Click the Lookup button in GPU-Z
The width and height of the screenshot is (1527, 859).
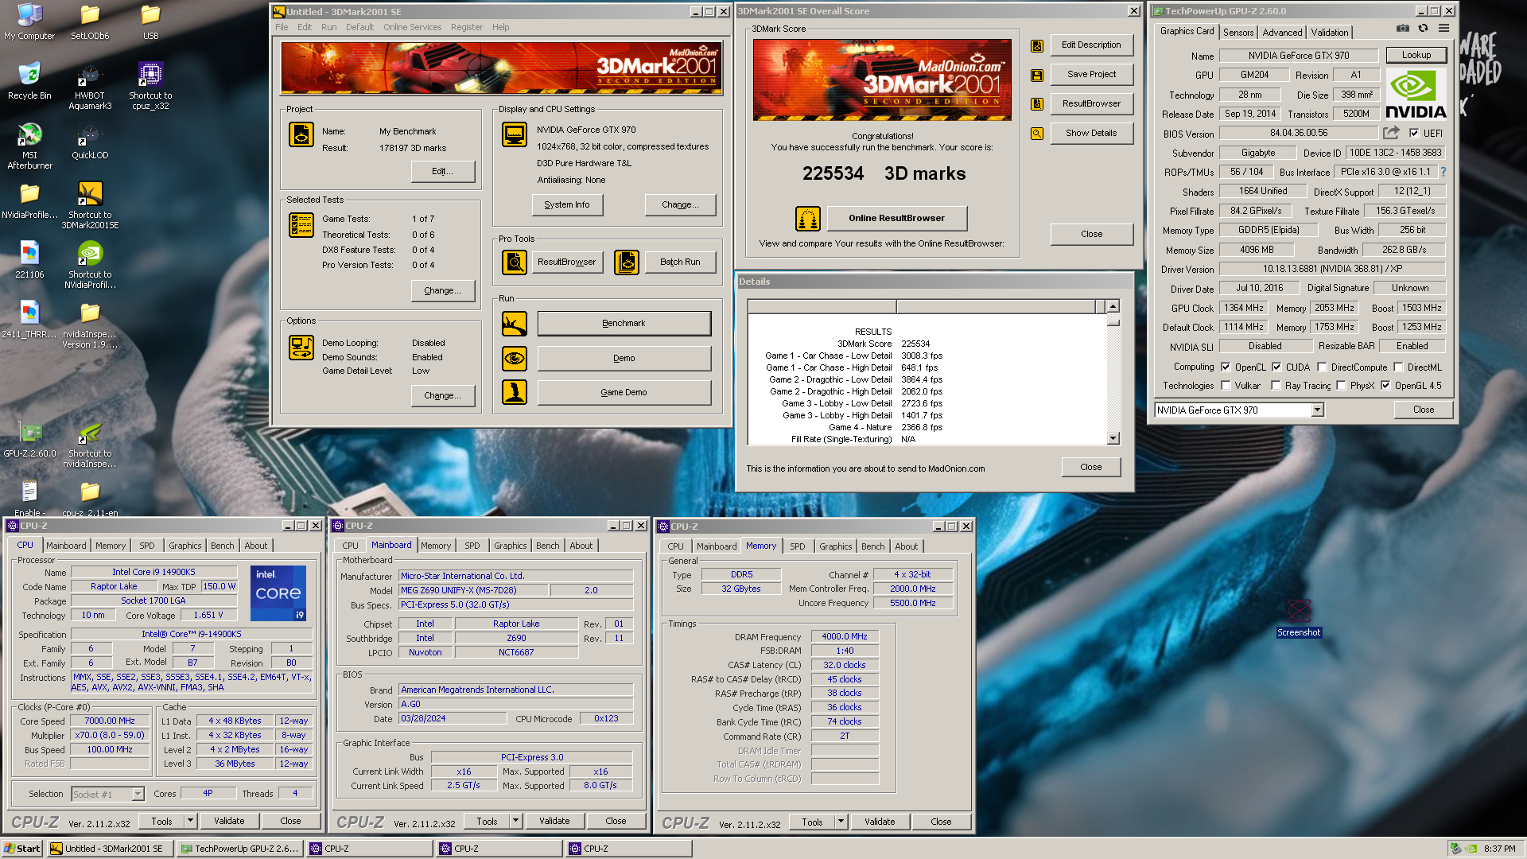(1416, 55)
